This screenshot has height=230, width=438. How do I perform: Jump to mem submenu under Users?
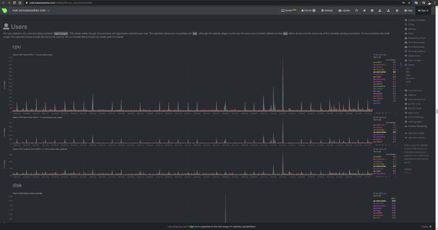pyautogui.click(x=408, y=75)
